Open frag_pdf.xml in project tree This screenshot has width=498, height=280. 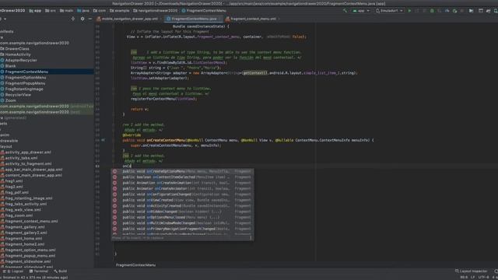(x=15, y=192)
